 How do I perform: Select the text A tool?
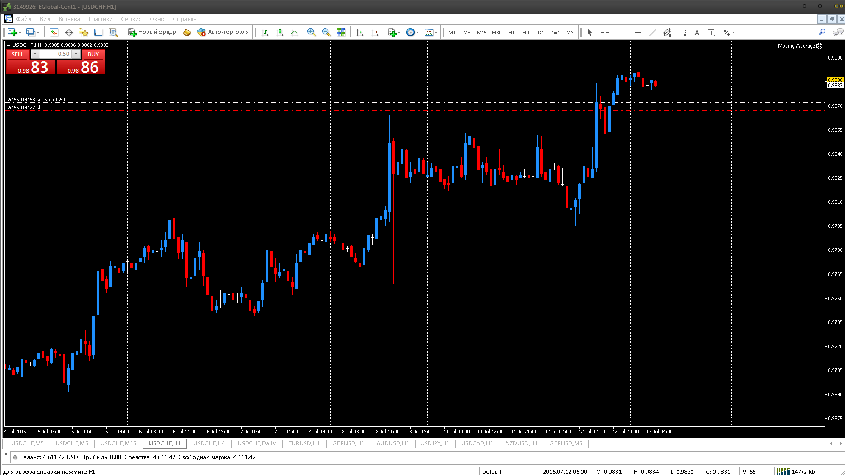coord(697,32)
